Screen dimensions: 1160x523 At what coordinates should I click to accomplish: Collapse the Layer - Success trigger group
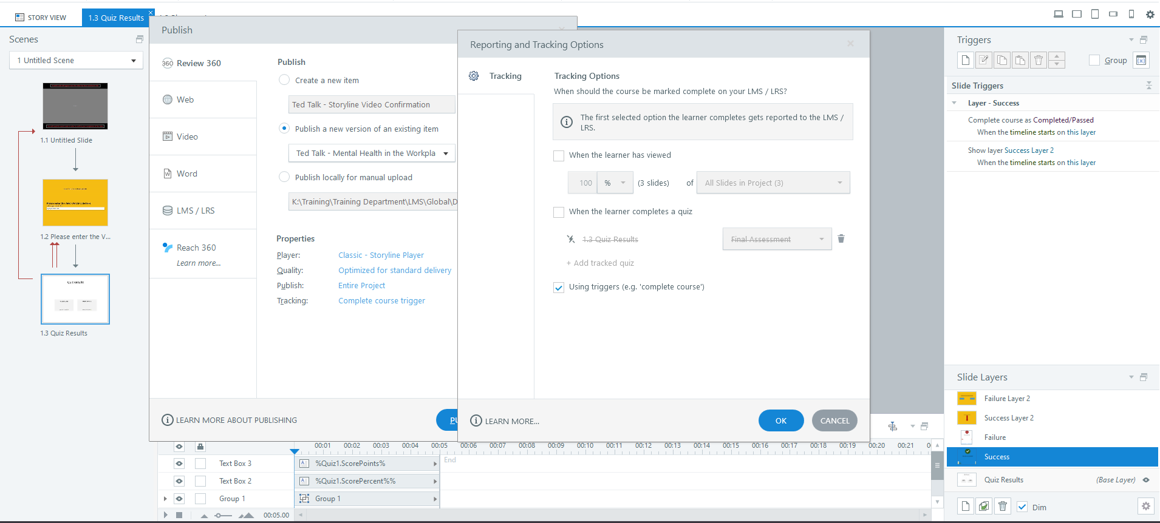point(954,103)
